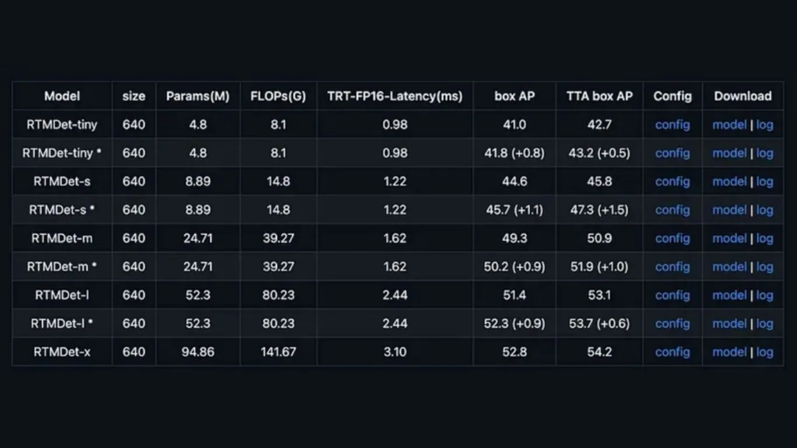Open the config link for RTMDet-s
Viewport: 797px width, 448px height.
673,181
